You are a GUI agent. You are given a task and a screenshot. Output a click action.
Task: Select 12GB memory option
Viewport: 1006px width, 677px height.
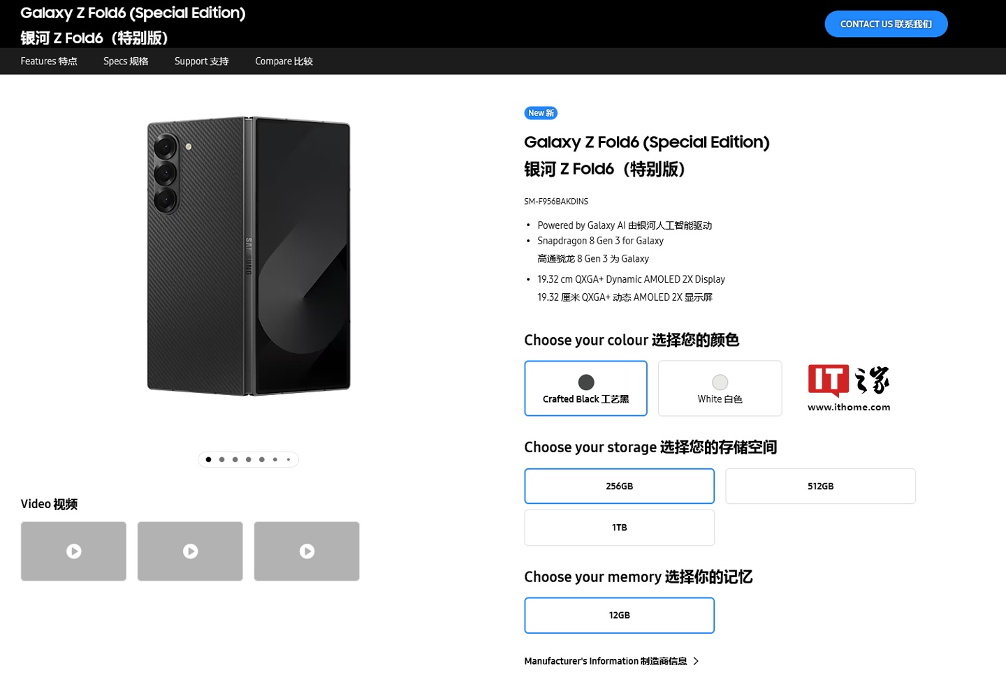click(x=619, y=616)
